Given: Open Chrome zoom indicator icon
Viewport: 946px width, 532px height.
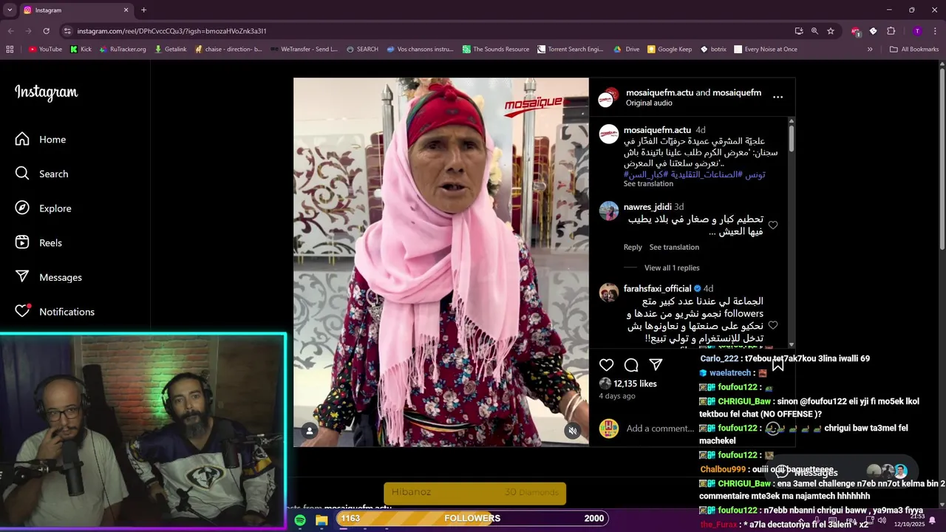Looking at the screenshot, I should point(814,31).
